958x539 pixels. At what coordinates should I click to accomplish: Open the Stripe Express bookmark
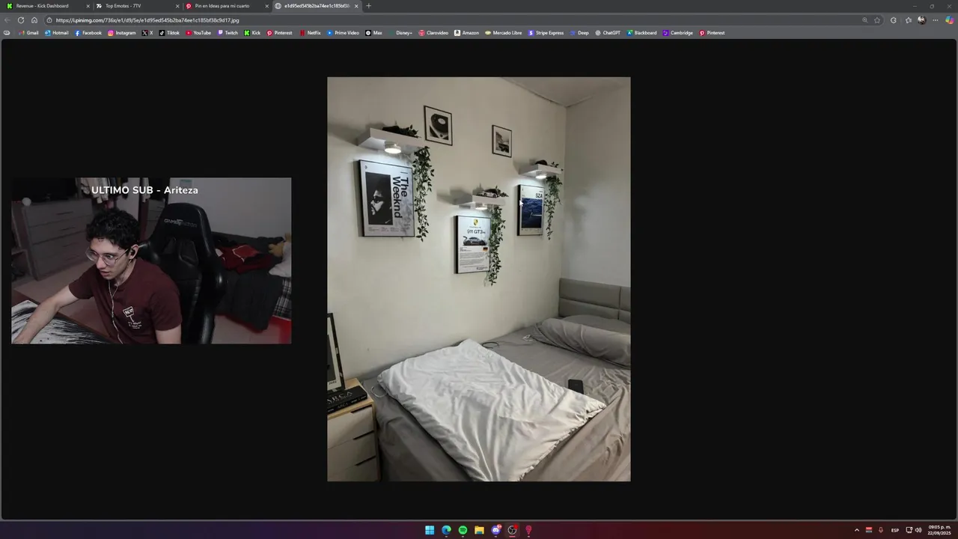pos(546,33)
